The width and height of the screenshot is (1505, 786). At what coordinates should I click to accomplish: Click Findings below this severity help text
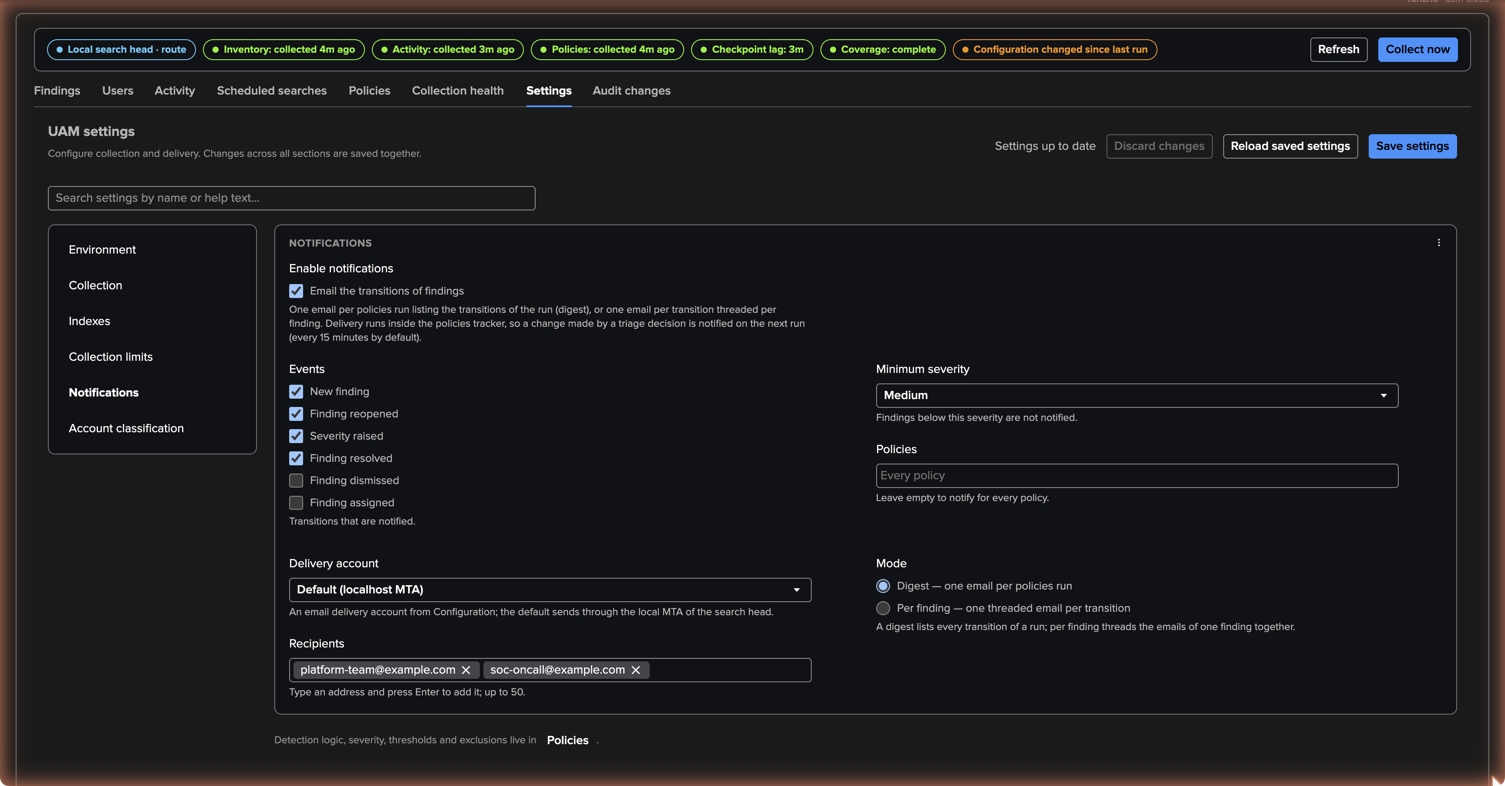[976, 418]
